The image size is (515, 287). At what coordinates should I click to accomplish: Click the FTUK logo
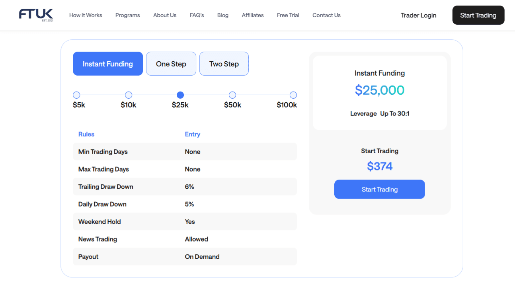(x=36, y=14)
